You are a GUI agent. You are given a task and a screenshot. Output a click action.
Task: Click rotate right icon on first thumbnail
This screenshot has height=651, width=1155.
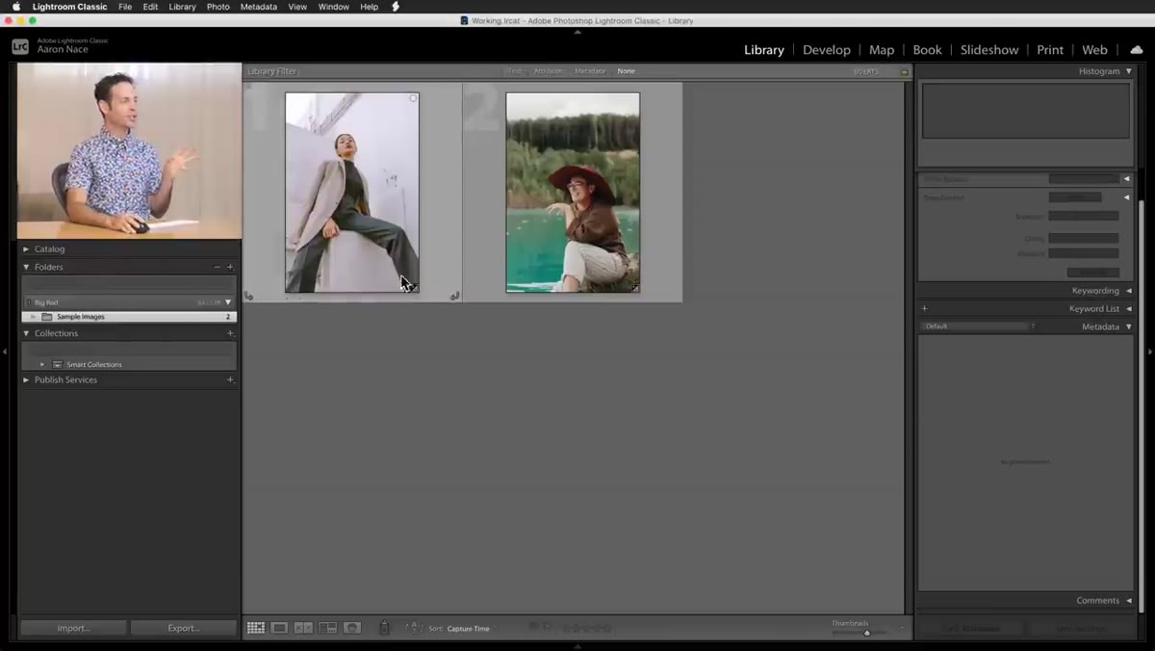(x=454, y=296)
